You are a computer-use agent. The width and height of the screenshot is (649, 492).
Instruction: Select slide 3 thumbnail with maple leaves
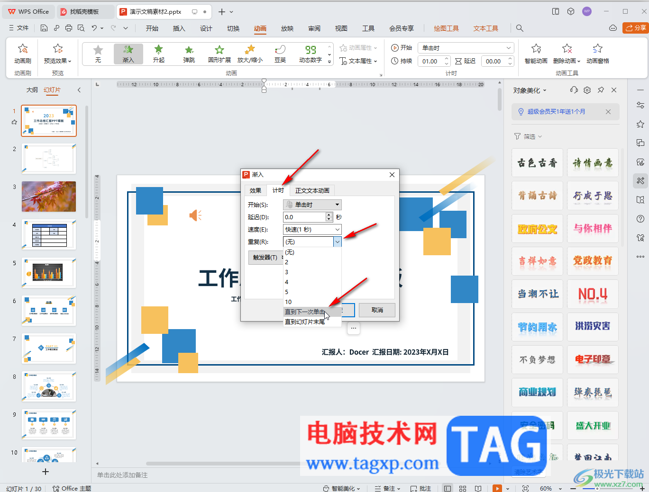49,197
